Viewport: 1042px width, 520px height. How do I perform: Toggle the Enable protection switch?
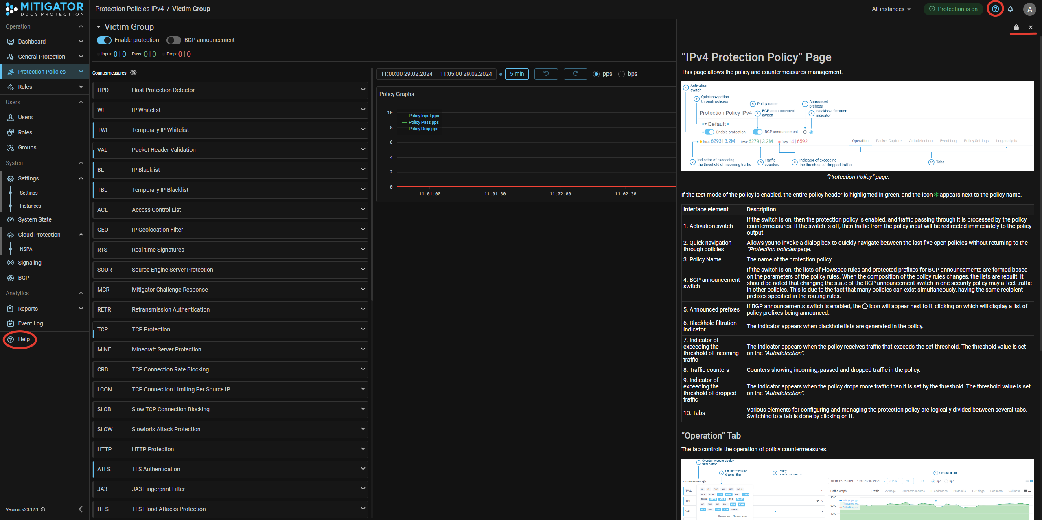104,40
